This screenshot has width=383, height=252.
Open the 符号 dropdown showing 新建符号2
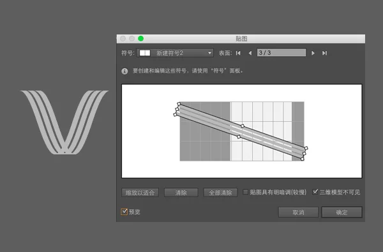(175, 53)
